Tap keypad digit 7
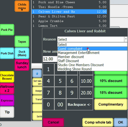Viewport: 128px width, 127px height. pyautogui.click(x=48, y=93)
